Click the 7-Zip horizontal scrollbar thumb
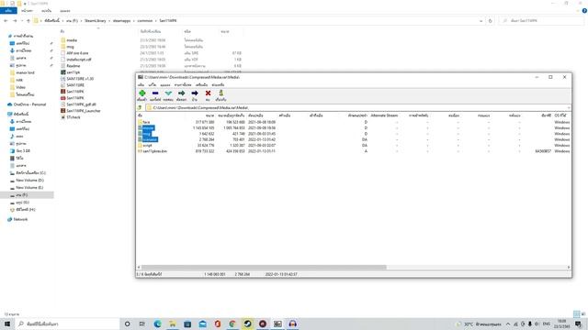Screen dimensions: 588x330 pyautogui.click(x=264, y=267)
